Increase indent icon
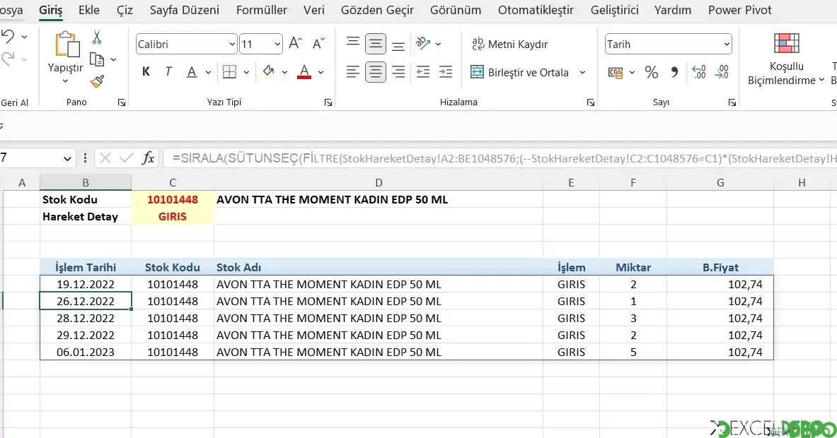 pos(446,72)
